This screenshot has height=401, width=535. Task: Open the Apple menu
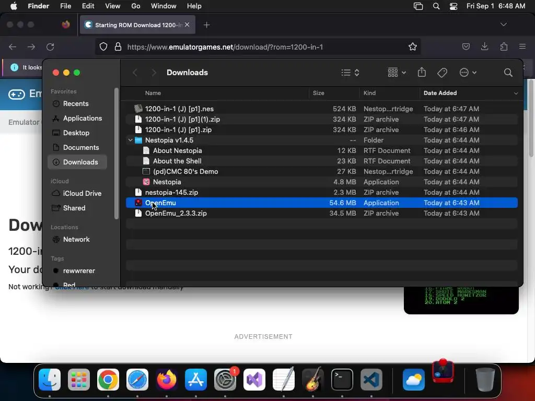[14, 6]
